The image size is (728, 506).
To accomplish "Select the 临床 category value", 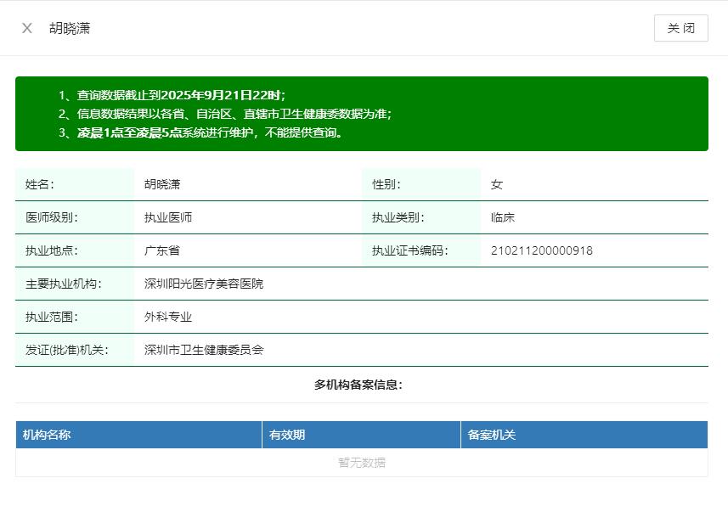I will [503, 217].
